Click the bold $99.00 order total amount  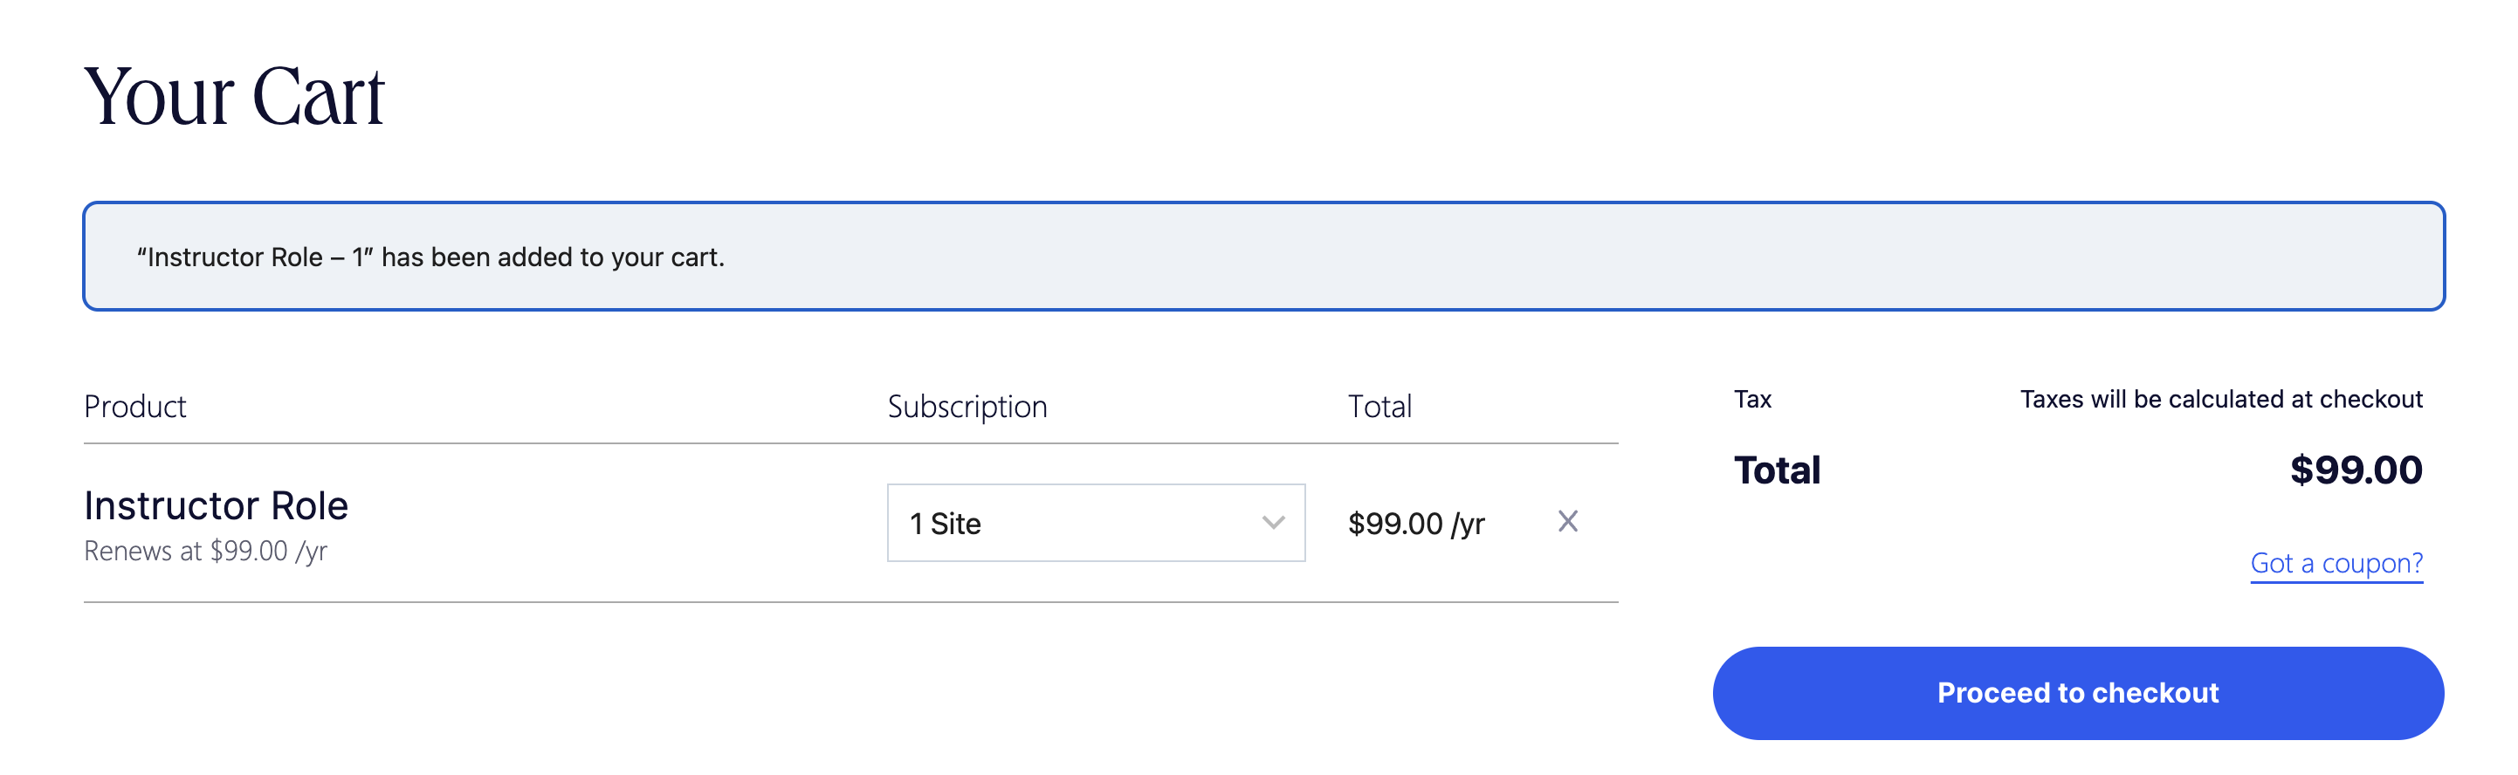click(x=2355, y=470)
